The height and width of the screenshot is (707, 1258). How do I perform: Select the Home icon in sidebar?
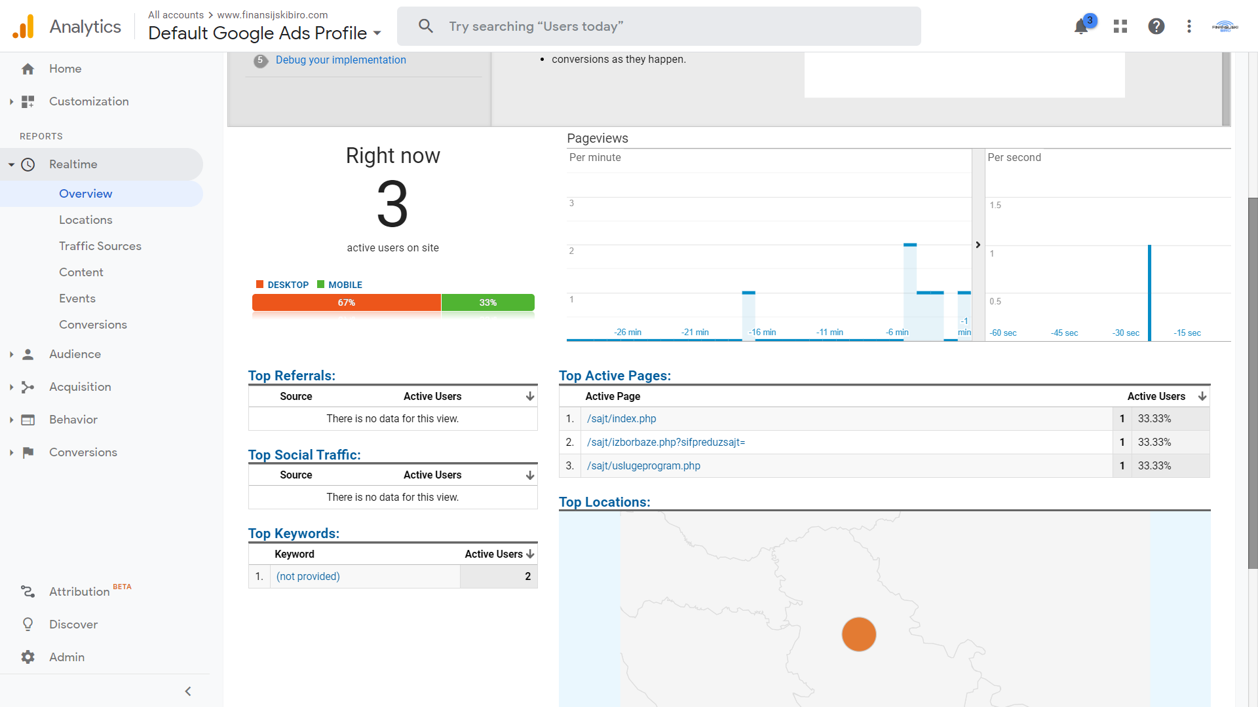[28, 68]
